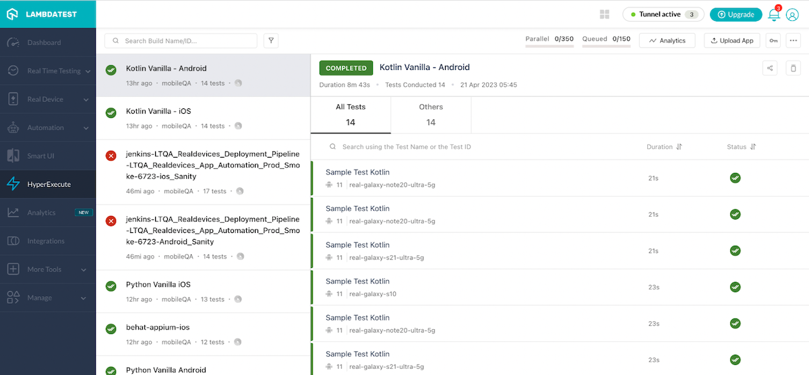Screen dimensions: 809x375
Task: Open the build filter funnel icon
Action: [x=271, y=41]
